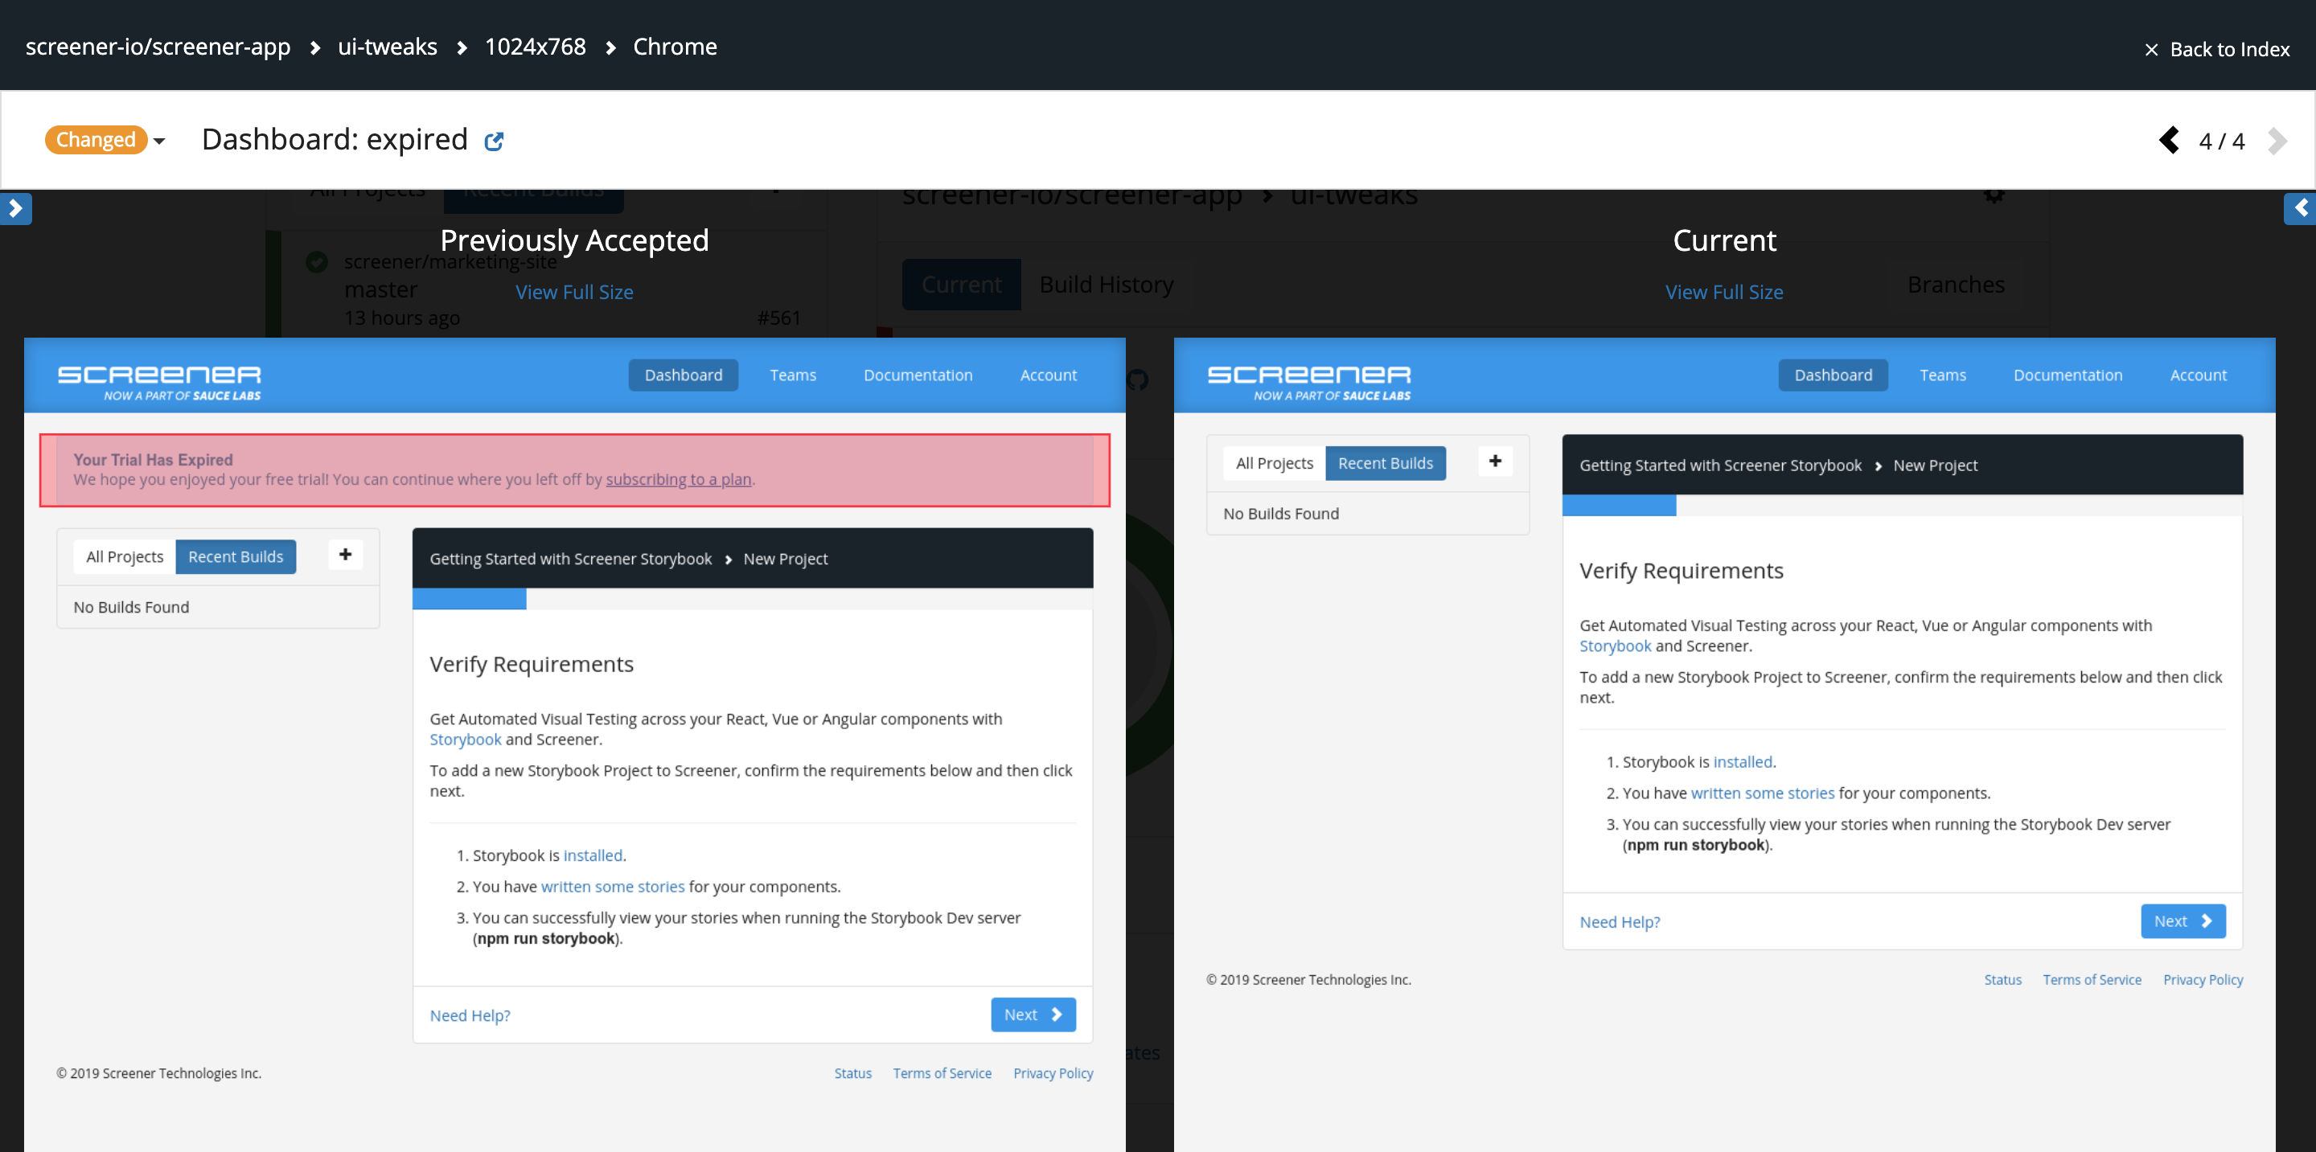Open 'installed' link in Current screenshot
Screen dimensions: 2316x1152
tap(1743, 762)
